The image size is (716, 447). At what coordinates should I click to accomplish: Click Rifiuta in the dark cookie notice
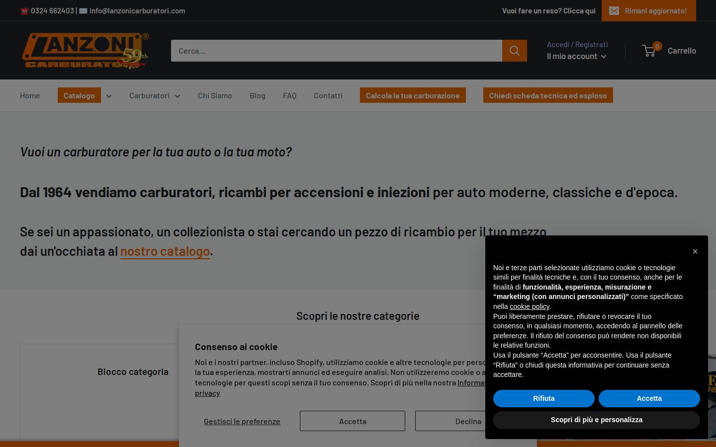[x=544, y=398]
